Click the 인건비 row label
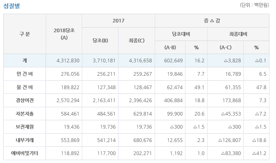This screenshot has height=163, width=276. (25, 74)
